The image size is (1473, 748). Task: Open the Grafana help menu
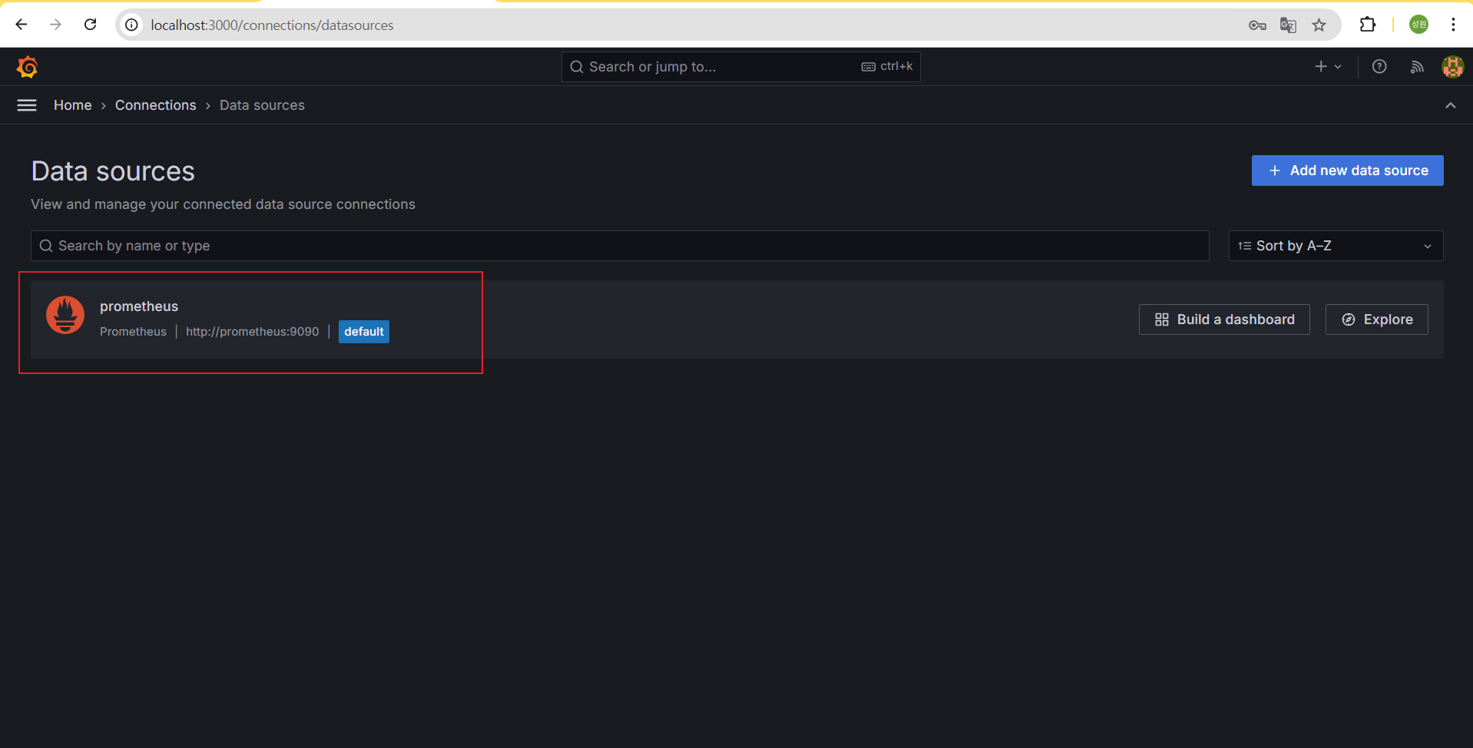pos(1379,67)
